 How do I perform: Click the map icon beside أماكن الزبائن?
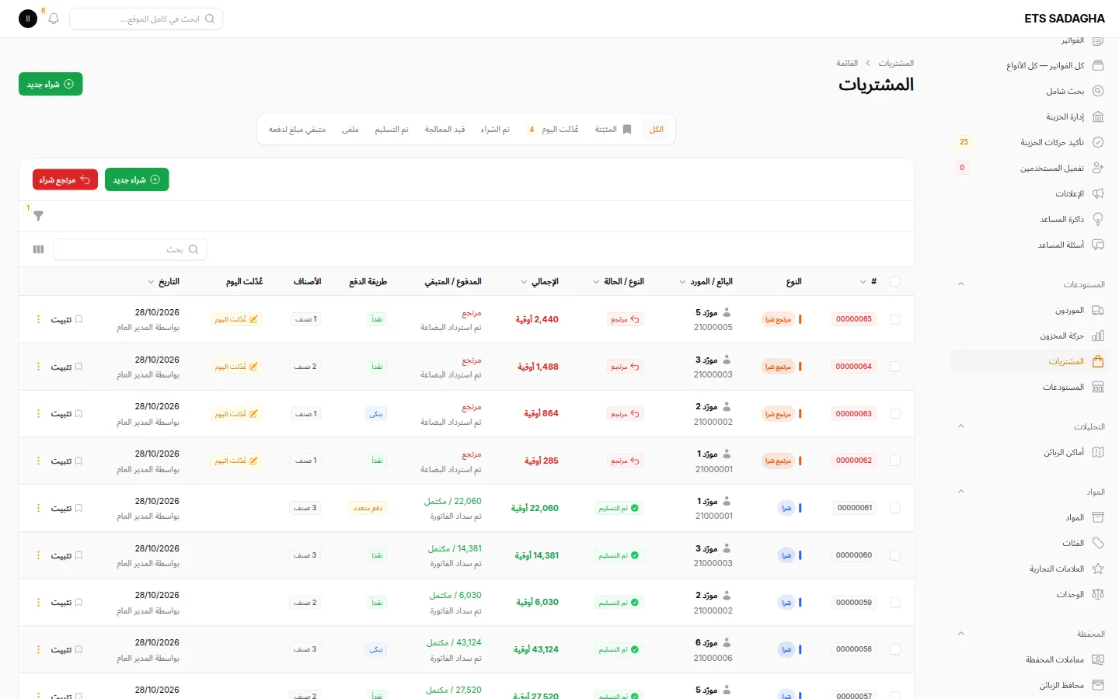(x=1098, y=452)
